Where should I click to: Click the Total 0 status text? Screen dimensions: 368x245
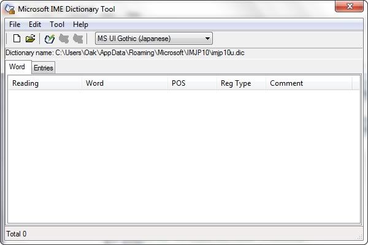pyautogui.click(x=16, y=234)
